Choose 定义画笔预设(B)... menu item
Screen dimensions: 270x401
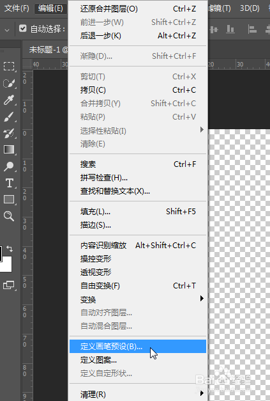tap(138, 347)
